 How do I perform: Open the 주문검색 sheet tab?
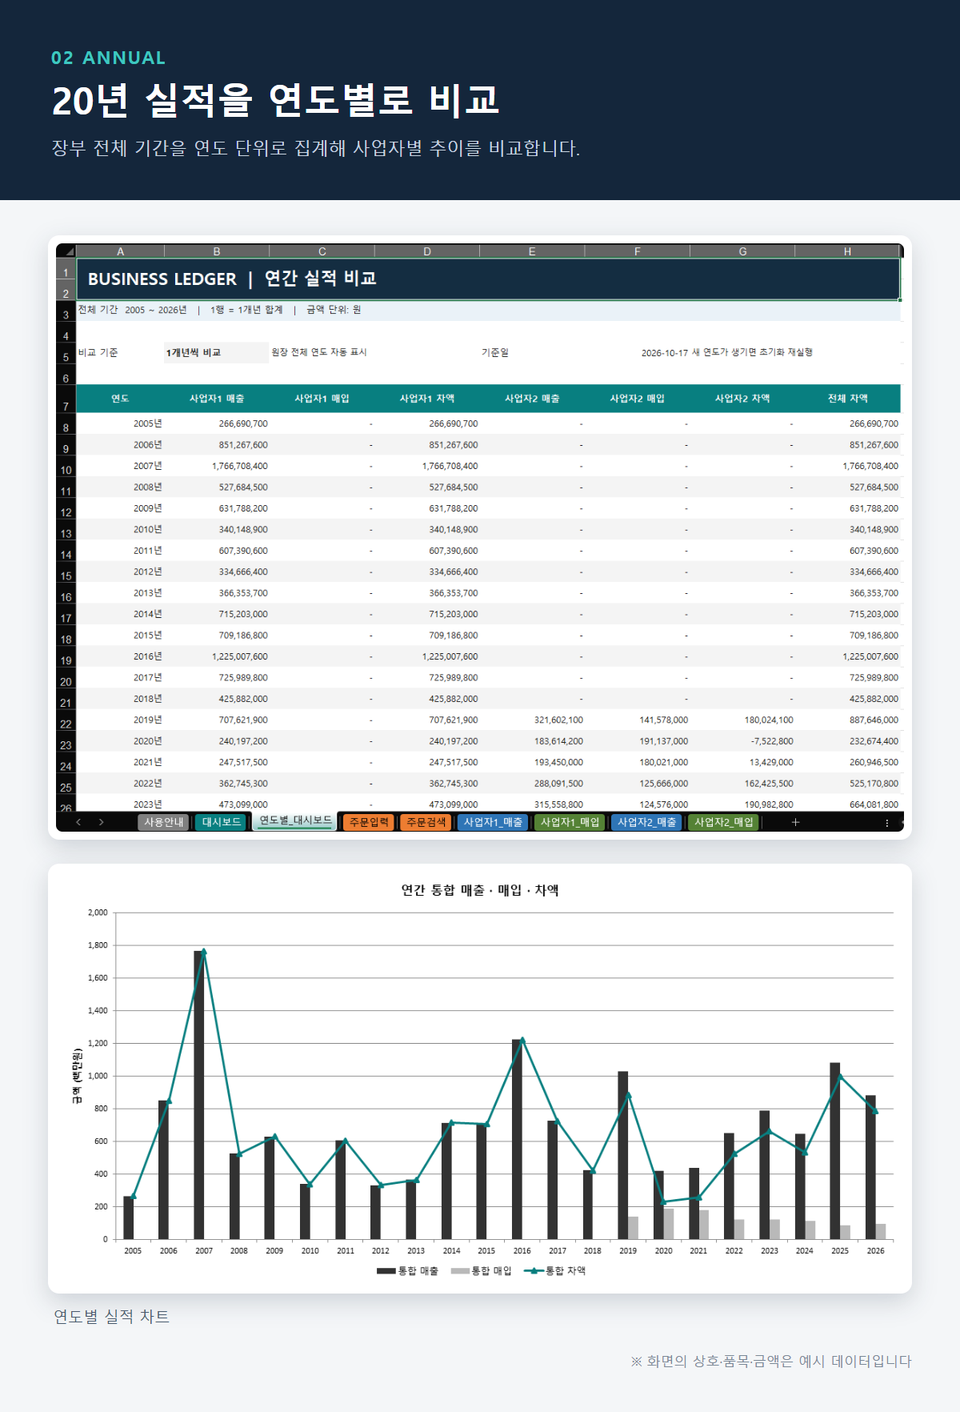coord(426,822)
